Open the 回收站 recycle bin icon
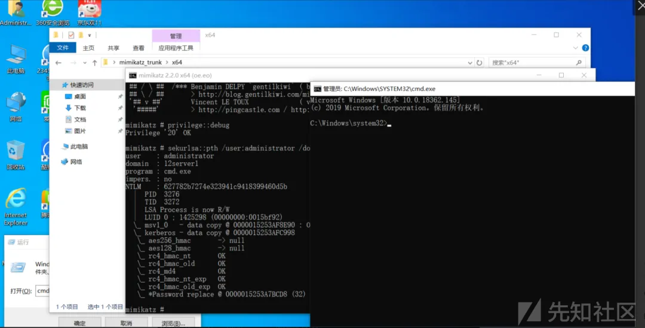The width and height of the screenshot is (645, 328). (16, 155)
